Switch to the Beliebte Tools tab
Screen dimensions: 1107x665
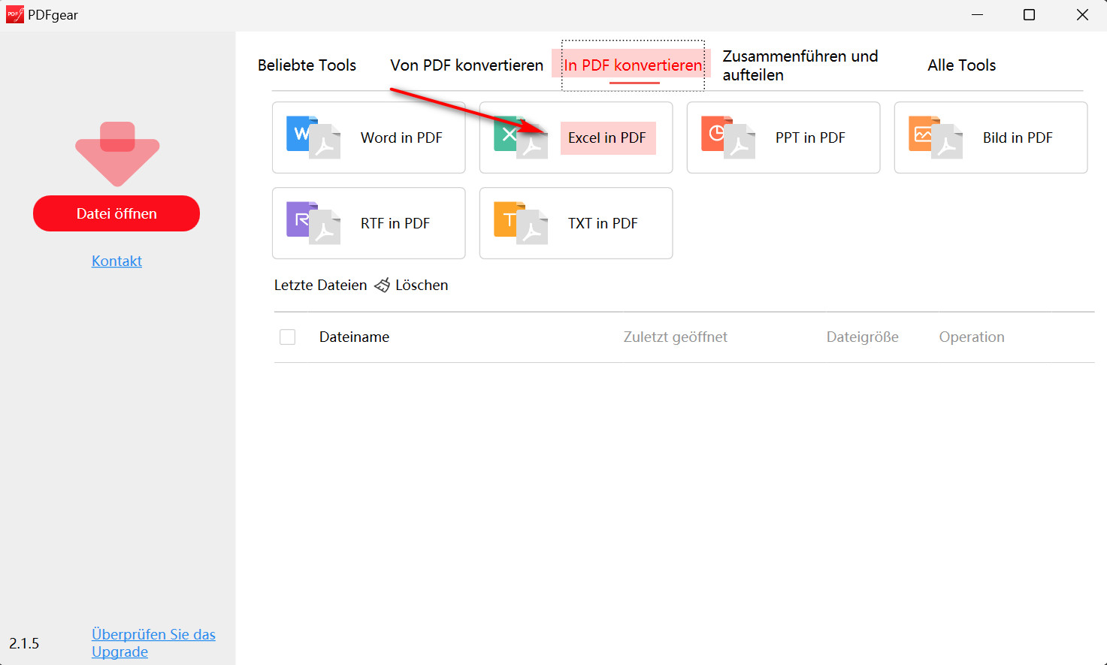click(307, 65)
